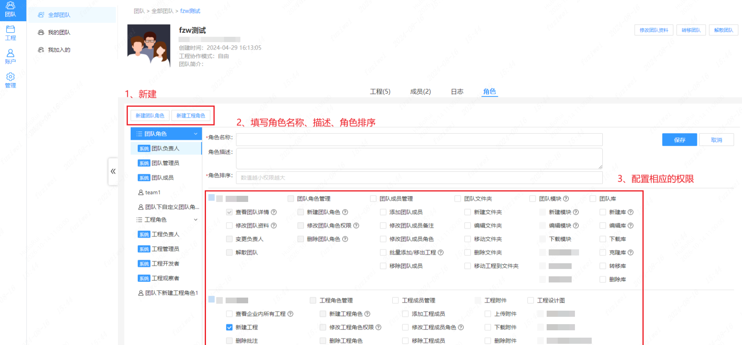742x345 pixels.
Task: Click help icon beside 修改团队角色权限
Action: pyautogui.click(x=356, y=226)
